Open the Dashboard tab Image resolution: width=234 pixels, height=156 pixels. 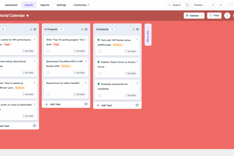pyautogui.click(x=11, y=5)
